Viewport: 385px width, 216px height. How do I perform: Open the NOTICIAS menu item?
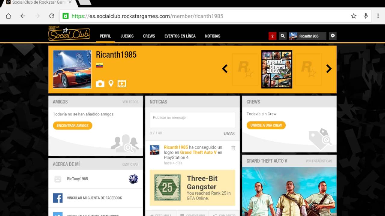tap(213, 36)
